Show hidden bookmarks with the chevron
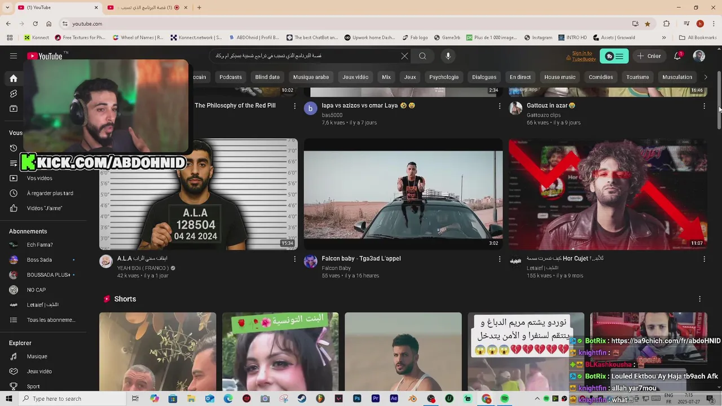 (x=664, y=38)
